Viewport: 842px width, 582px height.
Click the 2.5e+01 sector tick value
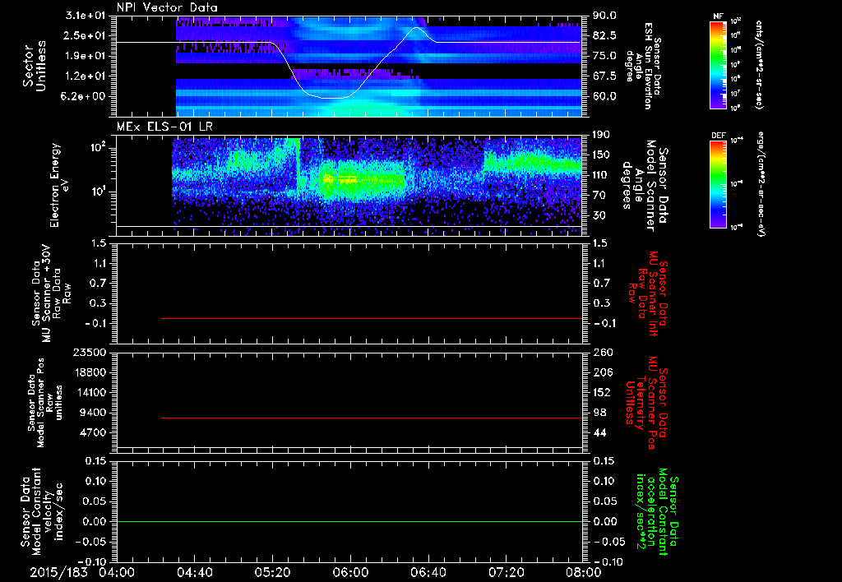pos(86,35)
